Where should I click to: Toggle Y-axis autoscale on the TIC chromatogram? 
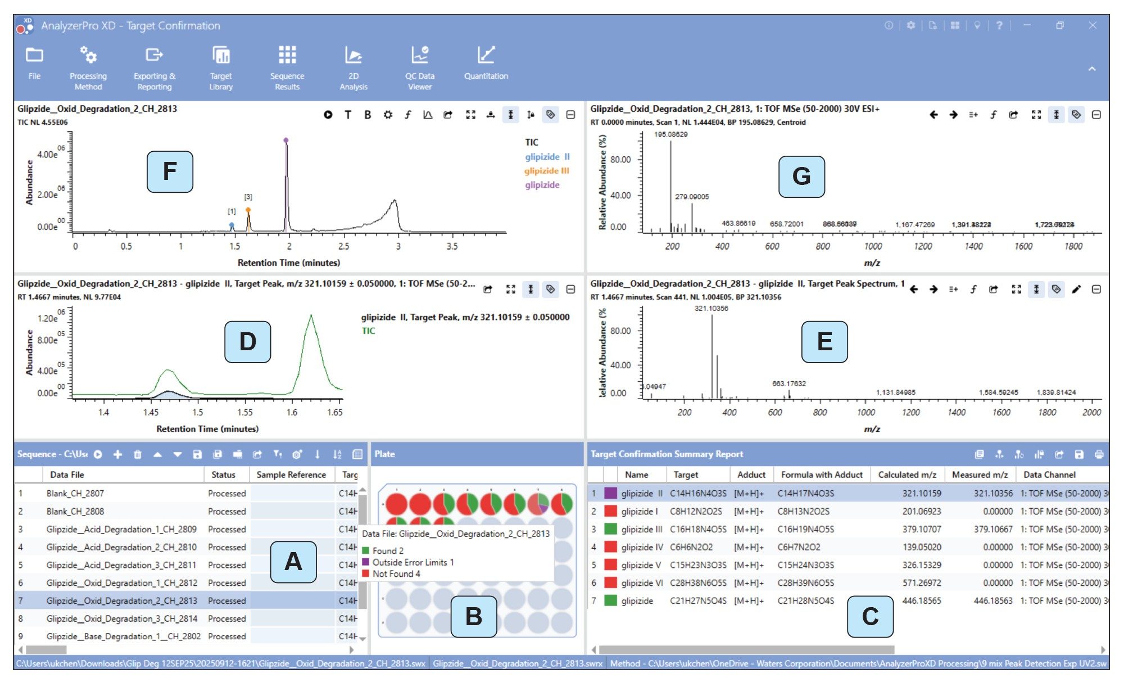(x=510, y=114)
